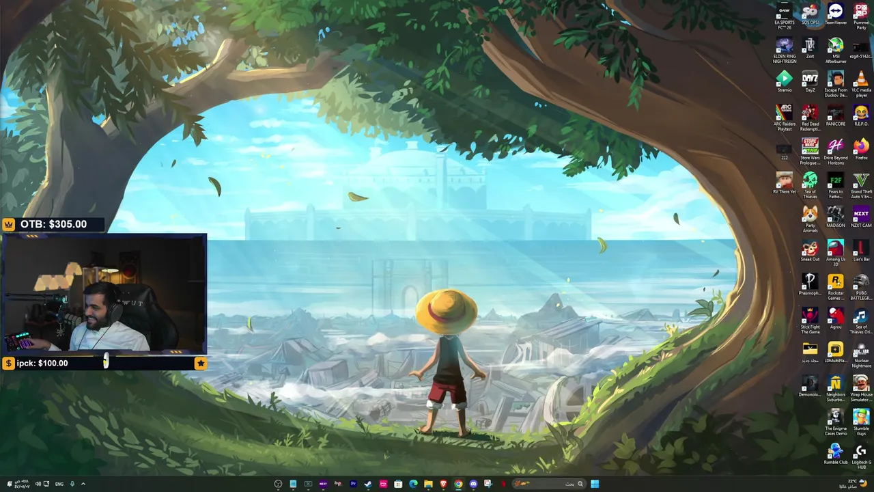Open Microsoft Edge from the taskbar
Viewport: 874px width, 492px height.
point(413,484)
